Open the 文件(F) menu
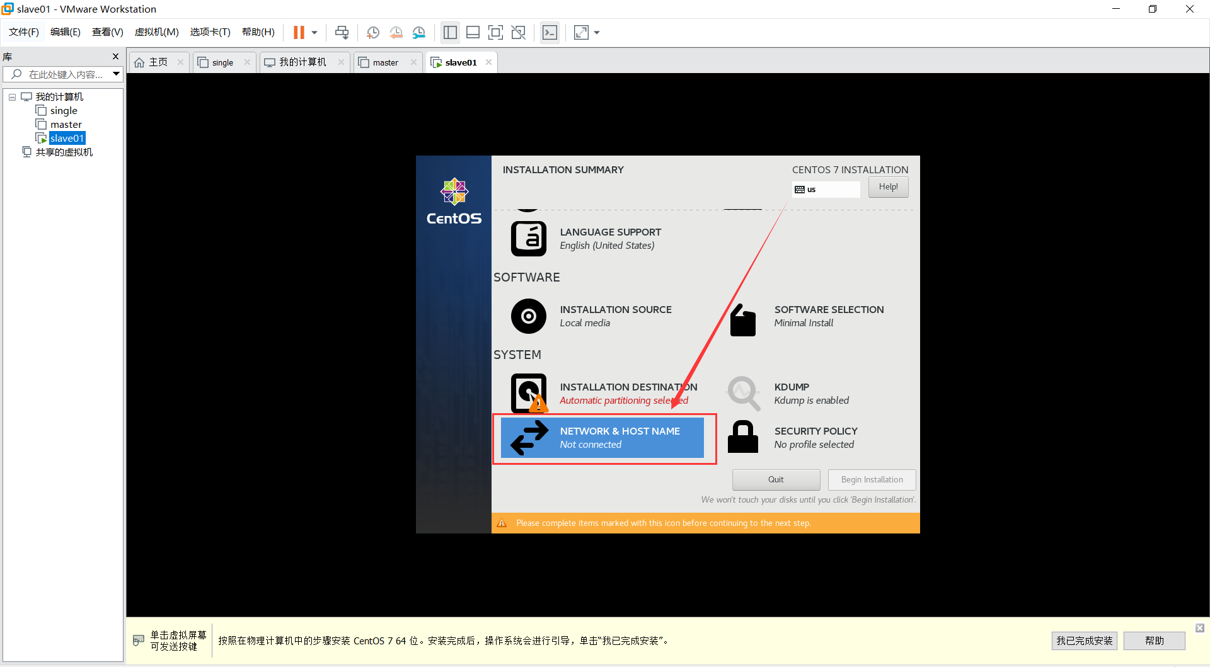 [23, 32]
